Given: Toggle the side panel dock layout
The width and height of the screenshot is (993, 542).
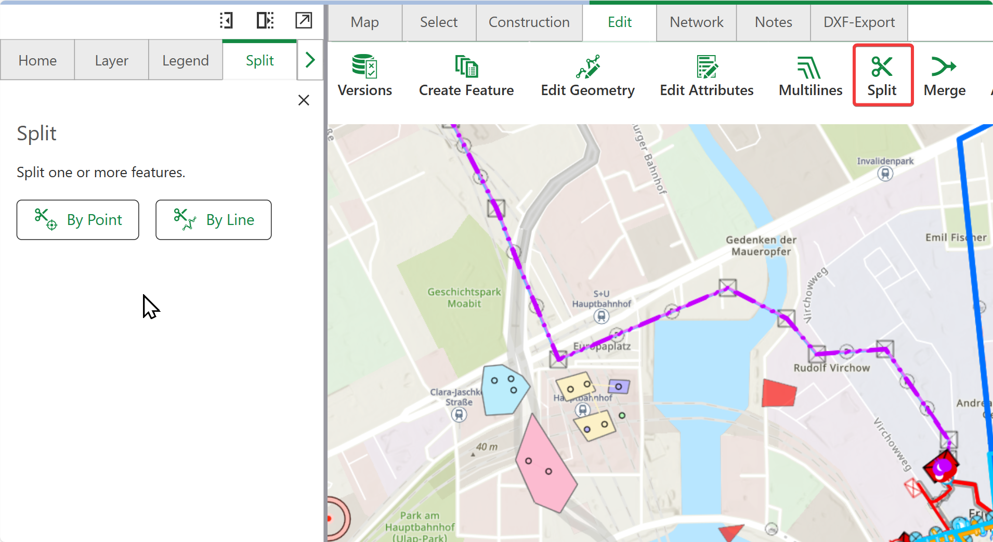Looking at the screenshot, I should (x=265, y=21).
